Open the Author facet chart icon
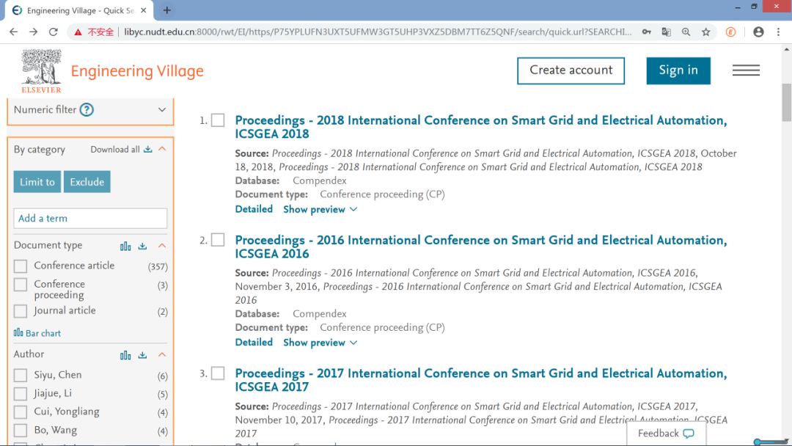 click(x=125, y=355)
